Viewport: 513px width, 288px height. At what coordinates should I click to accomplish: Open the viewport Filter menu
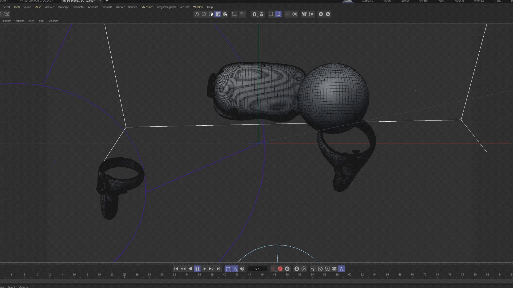(31, 21)
